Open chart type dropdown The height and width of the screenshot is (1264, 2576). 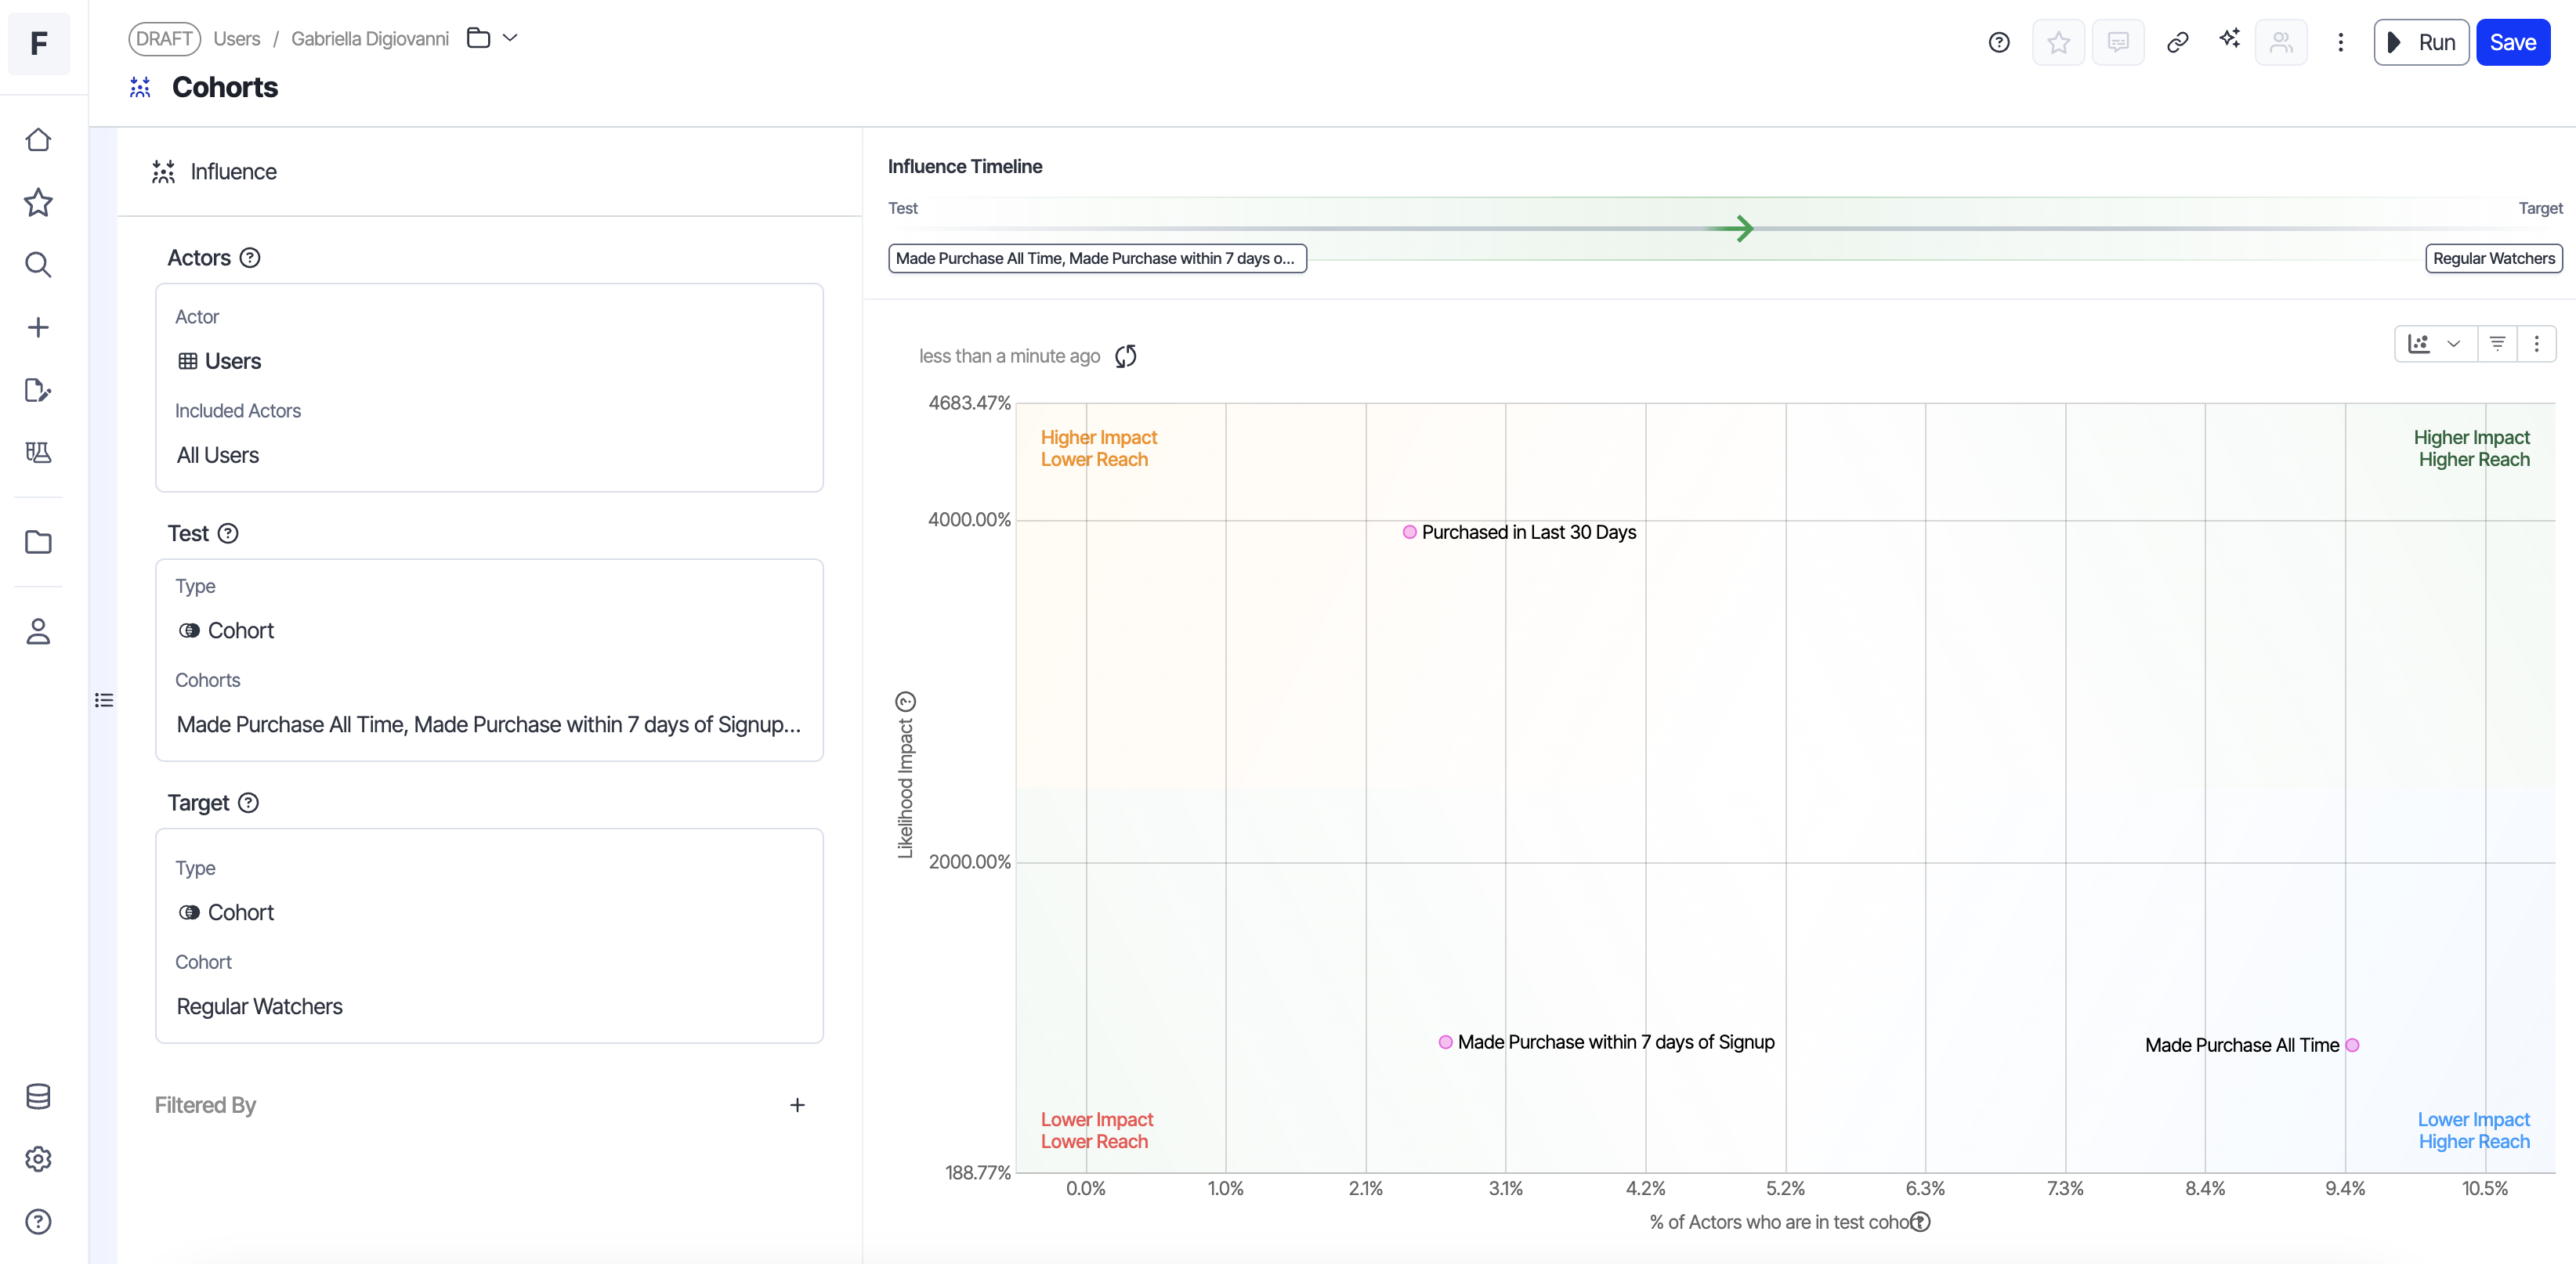pyautogui.click(x=2434, y=344)
